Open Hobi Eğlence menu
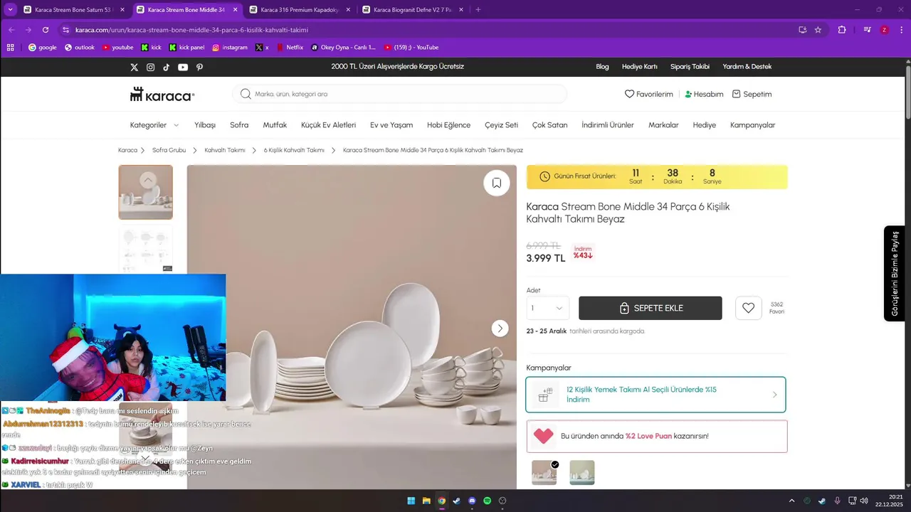Image resolution: width=911 pixels, height=512 pixels. pyautogui.click(x=448, y=125)
